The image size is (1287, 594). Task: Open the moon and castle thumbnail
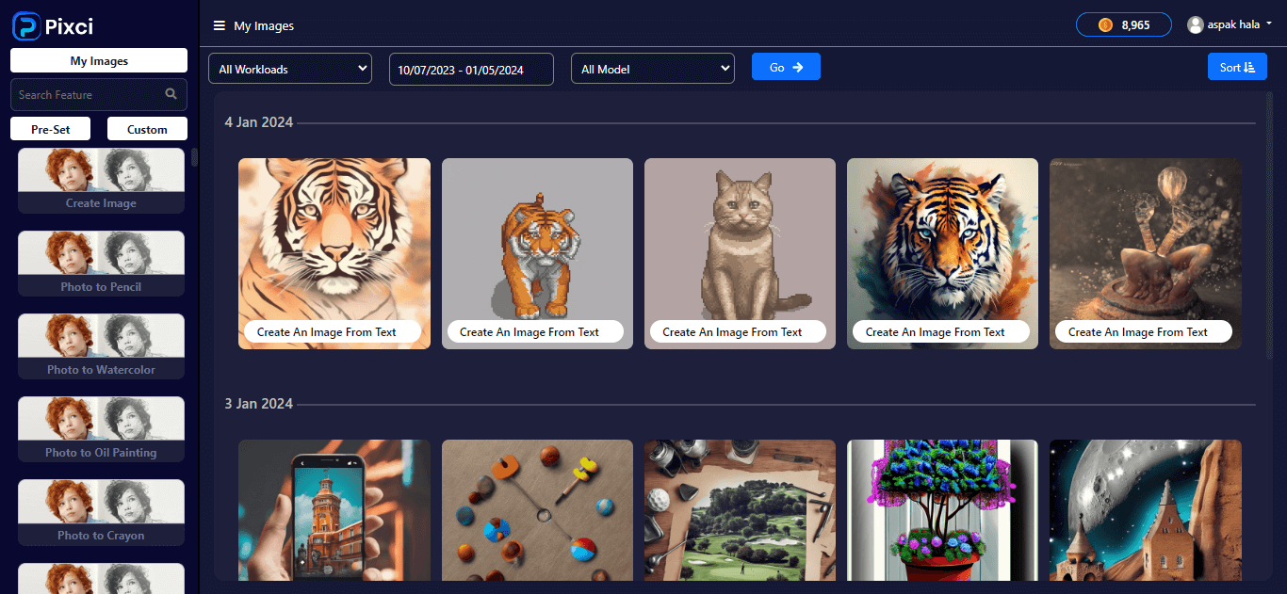[x=1146, y=510]
